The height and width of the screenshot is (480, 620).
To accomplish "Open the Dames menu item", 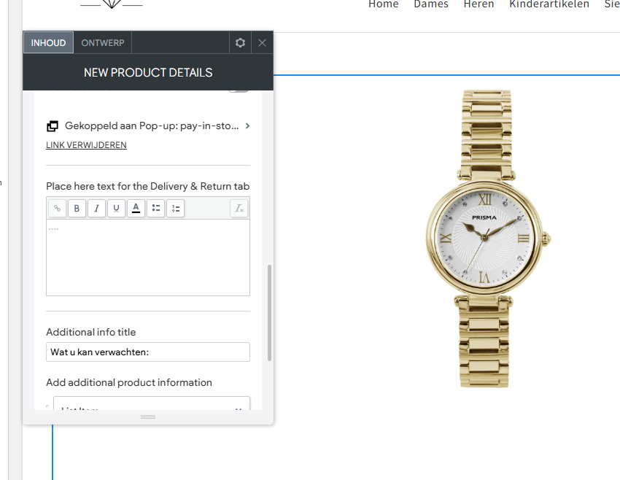I will tap(431, 4).
